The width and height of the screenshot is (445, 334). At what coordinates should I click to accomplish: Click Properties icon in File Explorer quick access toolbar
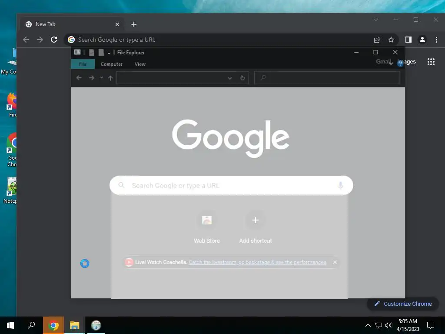coord(92,53)
